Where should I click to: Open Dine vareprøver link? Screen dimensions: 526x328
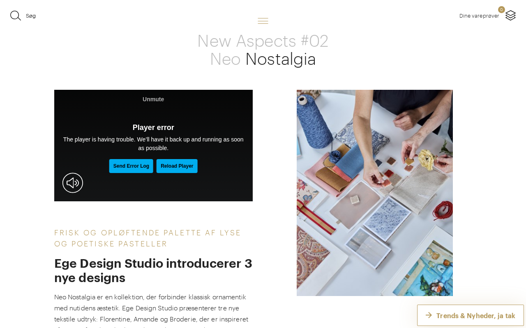coord(479,16)
